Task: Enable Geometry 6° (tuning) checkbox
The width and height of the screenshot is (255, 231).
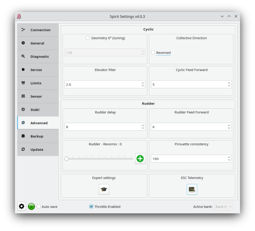Action: click(88, 38)
